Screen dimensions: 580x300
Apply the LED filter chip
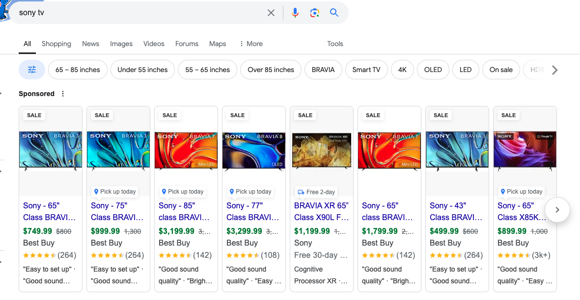point(466,70)
